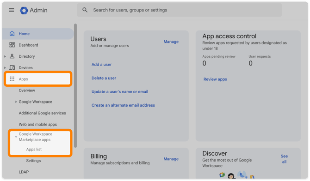310x181 pixels.
Task: Expand the Devices section arrow
Action: (5, 68)
